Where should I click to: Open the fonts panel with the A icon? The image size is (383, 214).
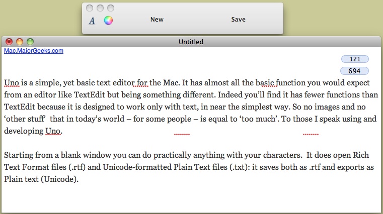pos(92,21)
